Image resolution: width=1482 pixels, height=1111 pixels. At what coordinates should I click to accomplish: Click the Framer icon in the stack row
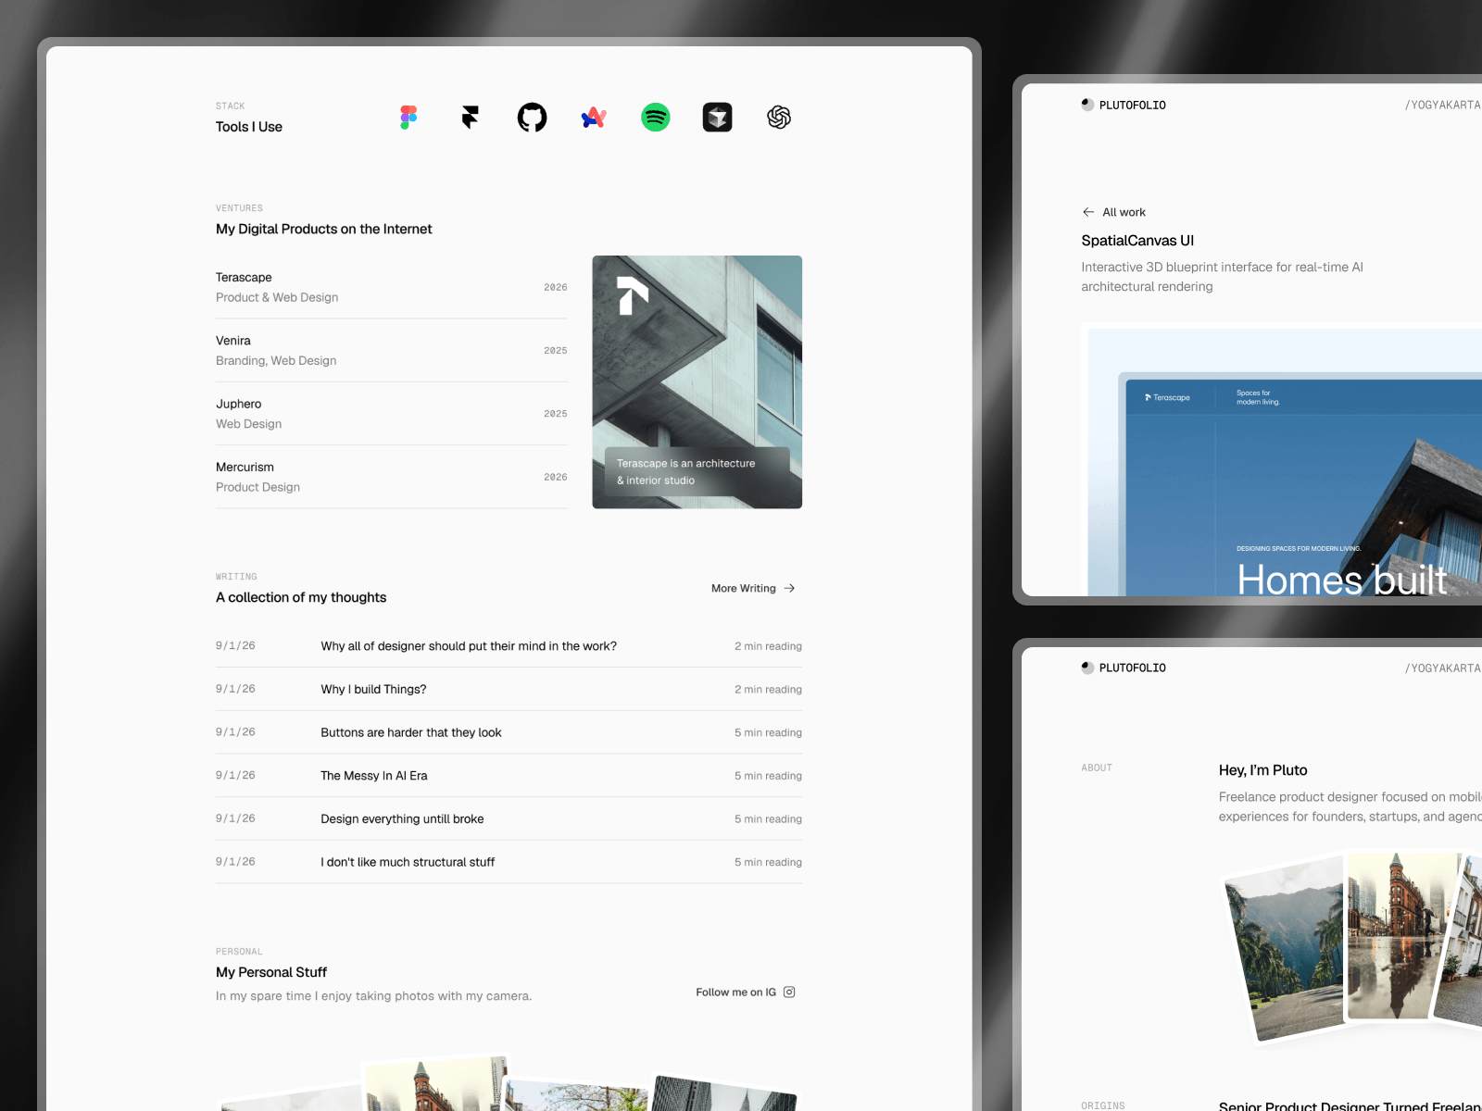471,118
